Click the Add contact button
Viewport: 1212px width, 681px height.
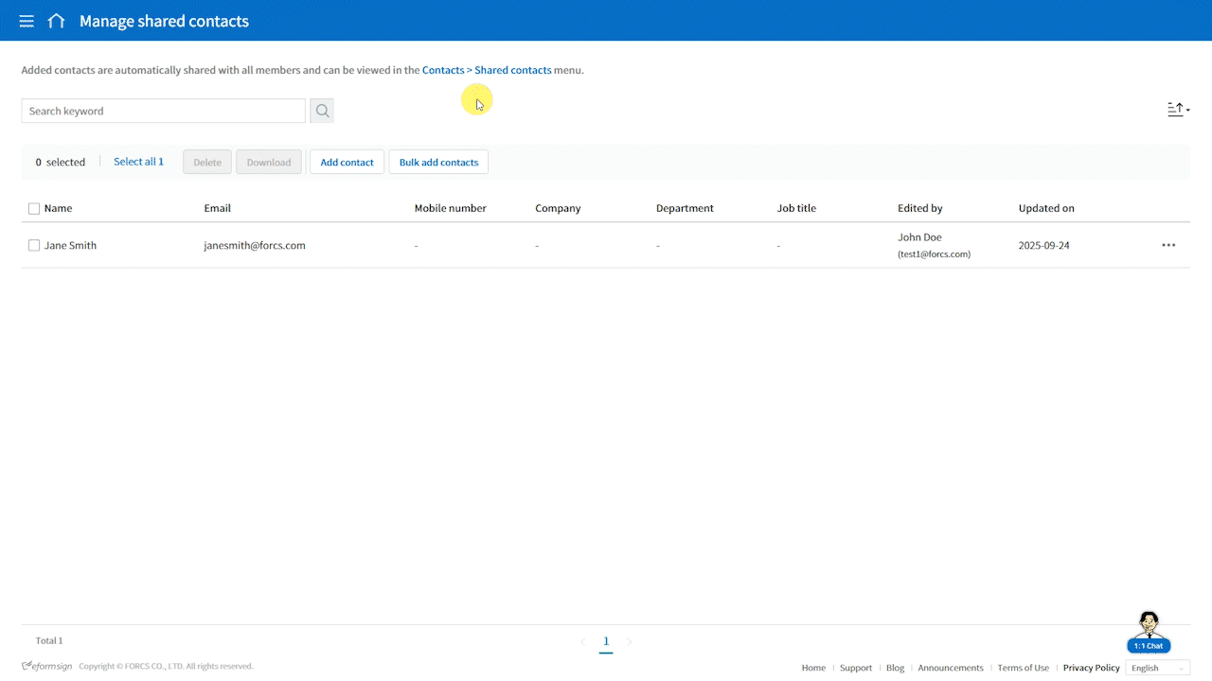347,162
